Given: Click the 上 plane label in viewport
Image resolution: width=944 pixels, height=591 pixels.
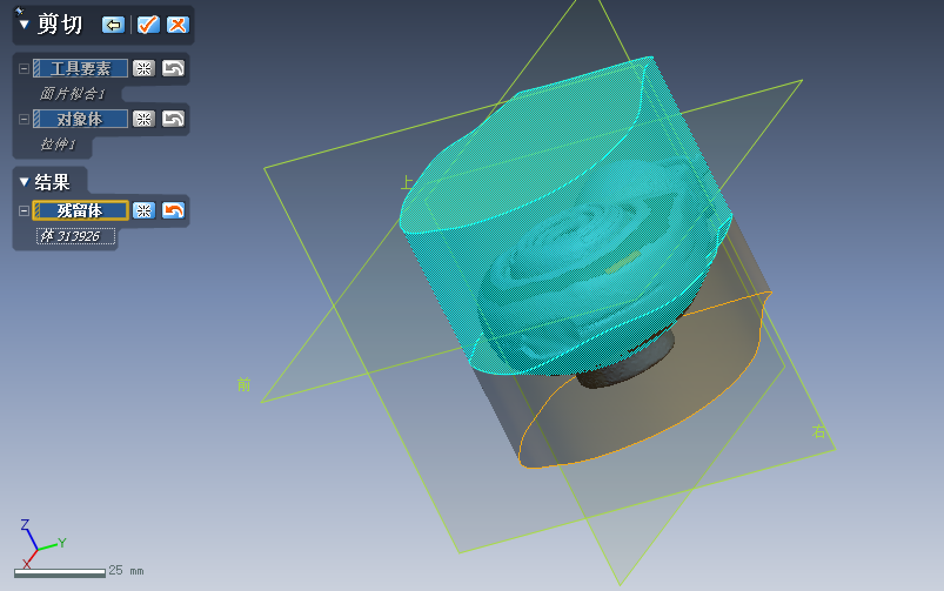Looking at the screenshot, I should point(407,182).
